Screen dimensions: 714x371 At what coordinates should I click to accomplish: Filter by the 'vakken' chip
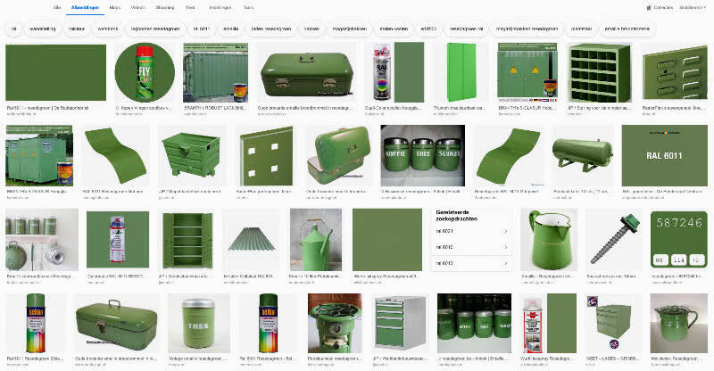point(311,29)
